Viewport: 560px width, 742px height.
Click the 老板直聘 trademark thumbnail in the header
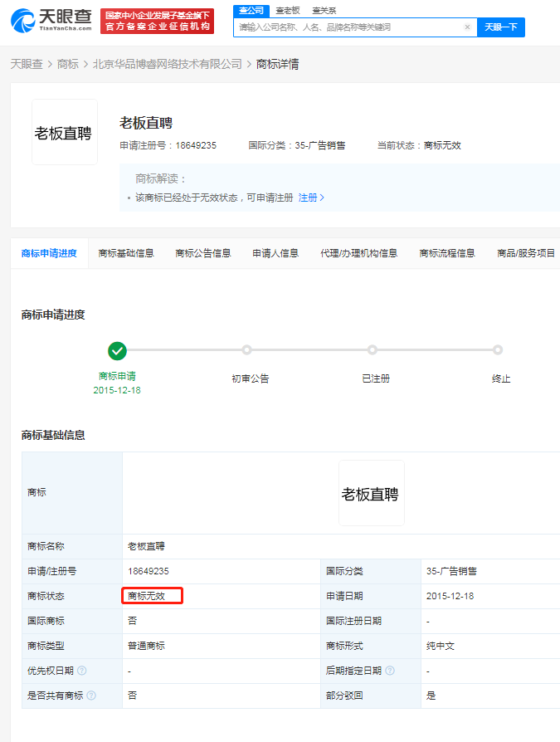[65, 132]
